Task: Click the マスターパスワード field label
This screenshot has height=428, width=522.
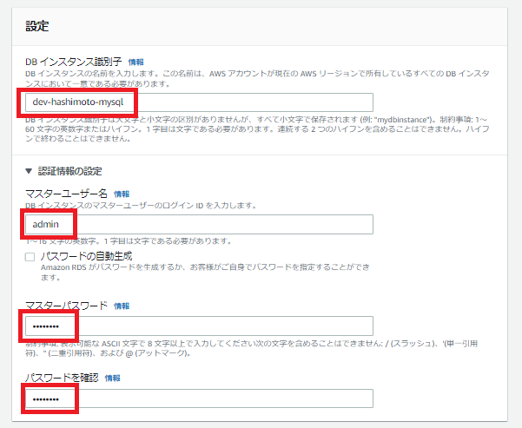Action: 66,306
